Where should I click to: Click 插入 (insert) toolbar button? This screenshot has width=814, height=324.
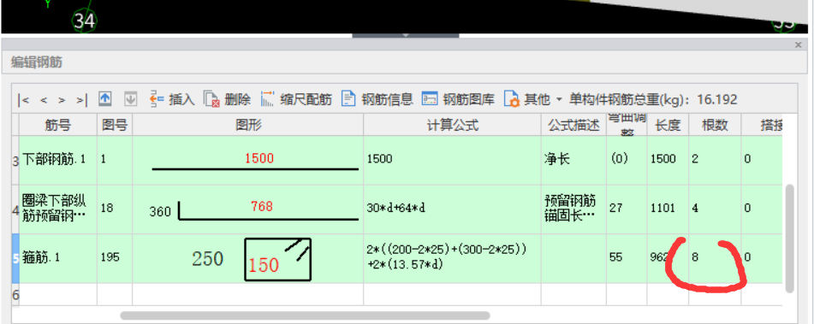pos(172,99)
